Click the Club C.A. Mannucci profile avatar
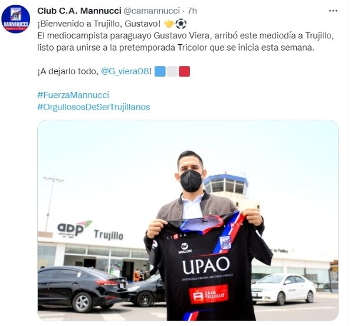This screenshot has width=354, height=326. (15, 19)
